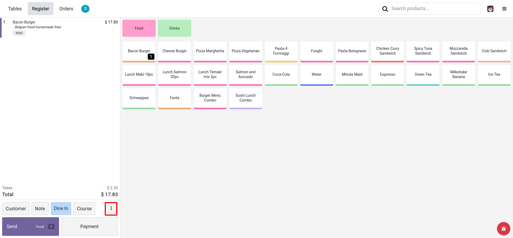Viewport: 513px width, 238px height.
Task: Select the Funghi product tile
Action: (317, 51)
